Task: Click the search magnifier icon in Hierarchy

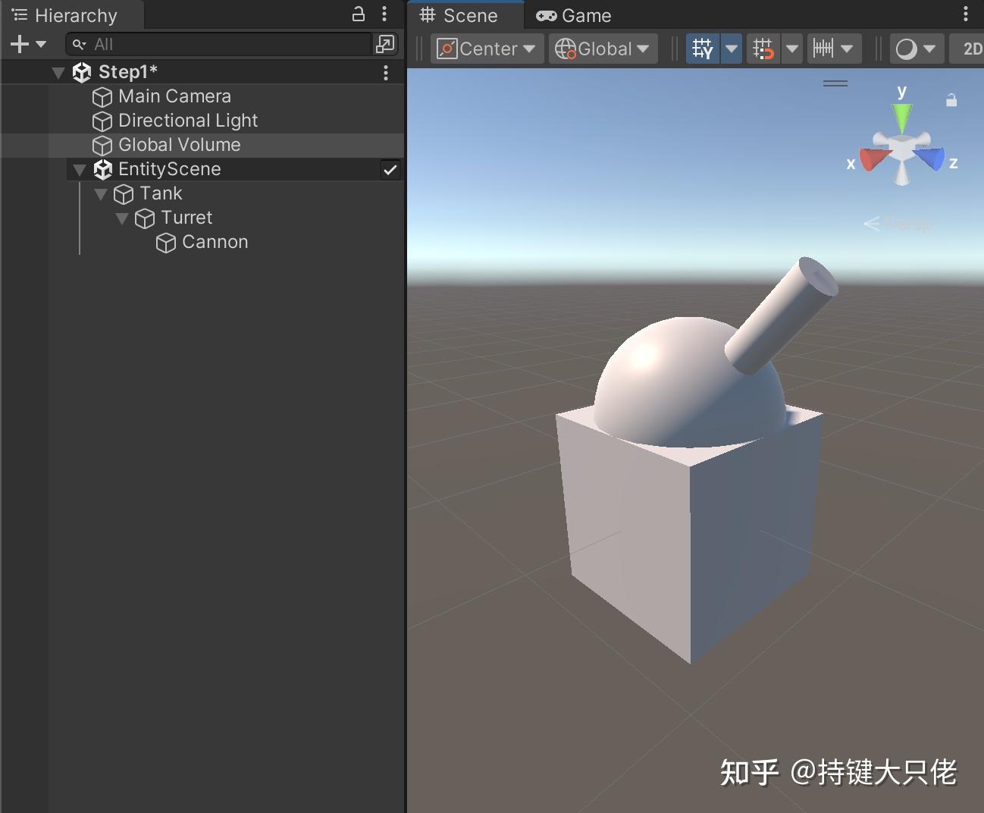Action: (79, 45)
